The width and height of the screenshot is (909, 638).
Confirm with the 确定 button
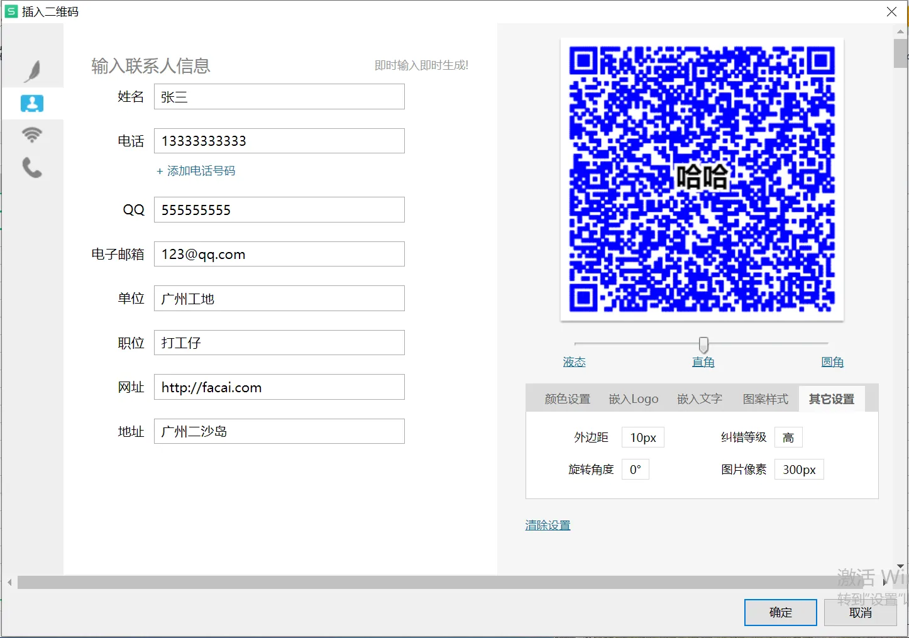coord(781,612)
